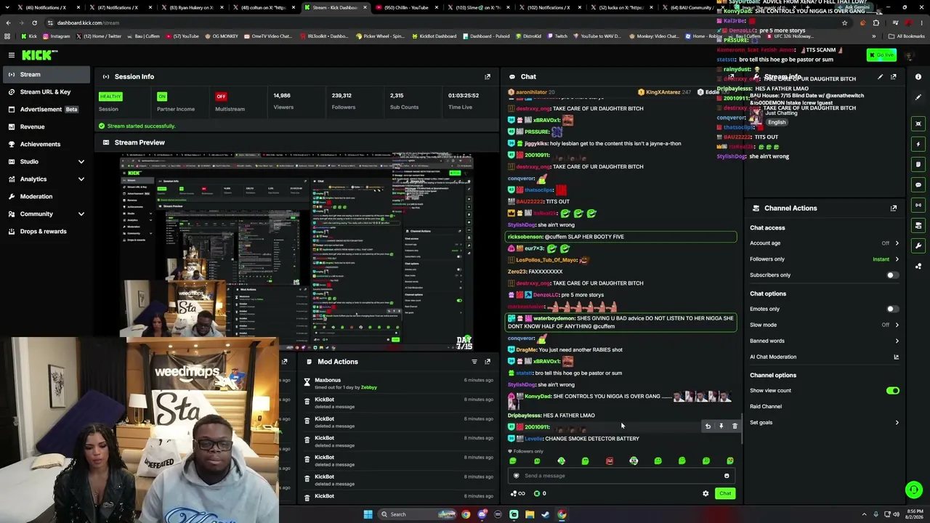Open Account age chat access options
This screenshot has height=523, width=930.
click(825, 243)
